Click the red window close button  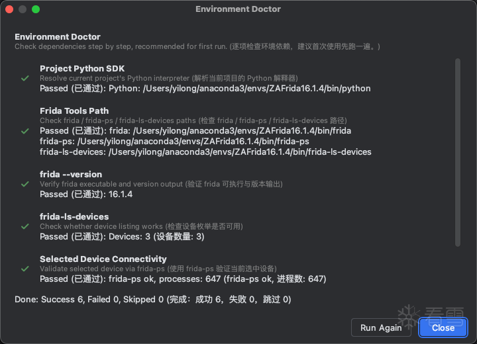[9, 9]
